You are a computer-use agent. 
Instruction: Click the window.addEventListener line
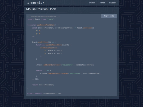click(65, 65)
